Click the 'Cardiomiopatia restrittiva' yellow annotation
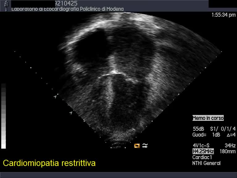This screenshot has height=178, width=237. point(49,163)
